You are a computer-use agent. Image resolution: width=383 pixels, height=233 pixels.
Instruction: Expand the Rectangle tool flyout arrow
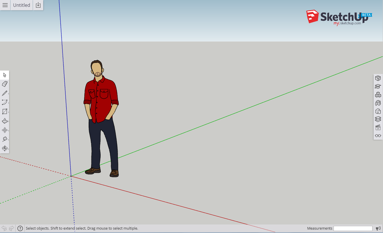coord(8,113)
